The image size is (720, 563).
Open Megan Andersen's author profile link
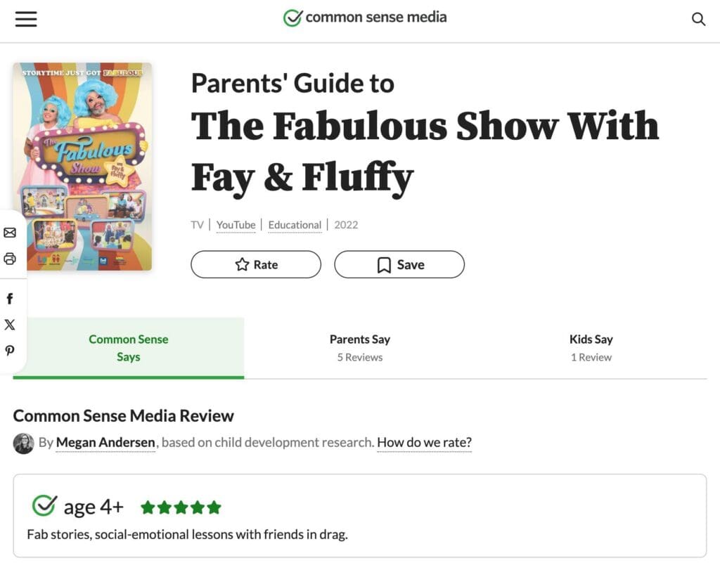pos(106,443)
